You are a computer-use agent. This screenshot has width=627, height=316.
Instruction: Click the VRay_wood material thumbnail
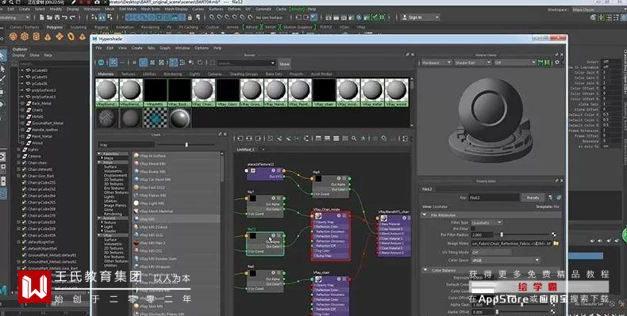pyautogui.click(x=396, y=93)
